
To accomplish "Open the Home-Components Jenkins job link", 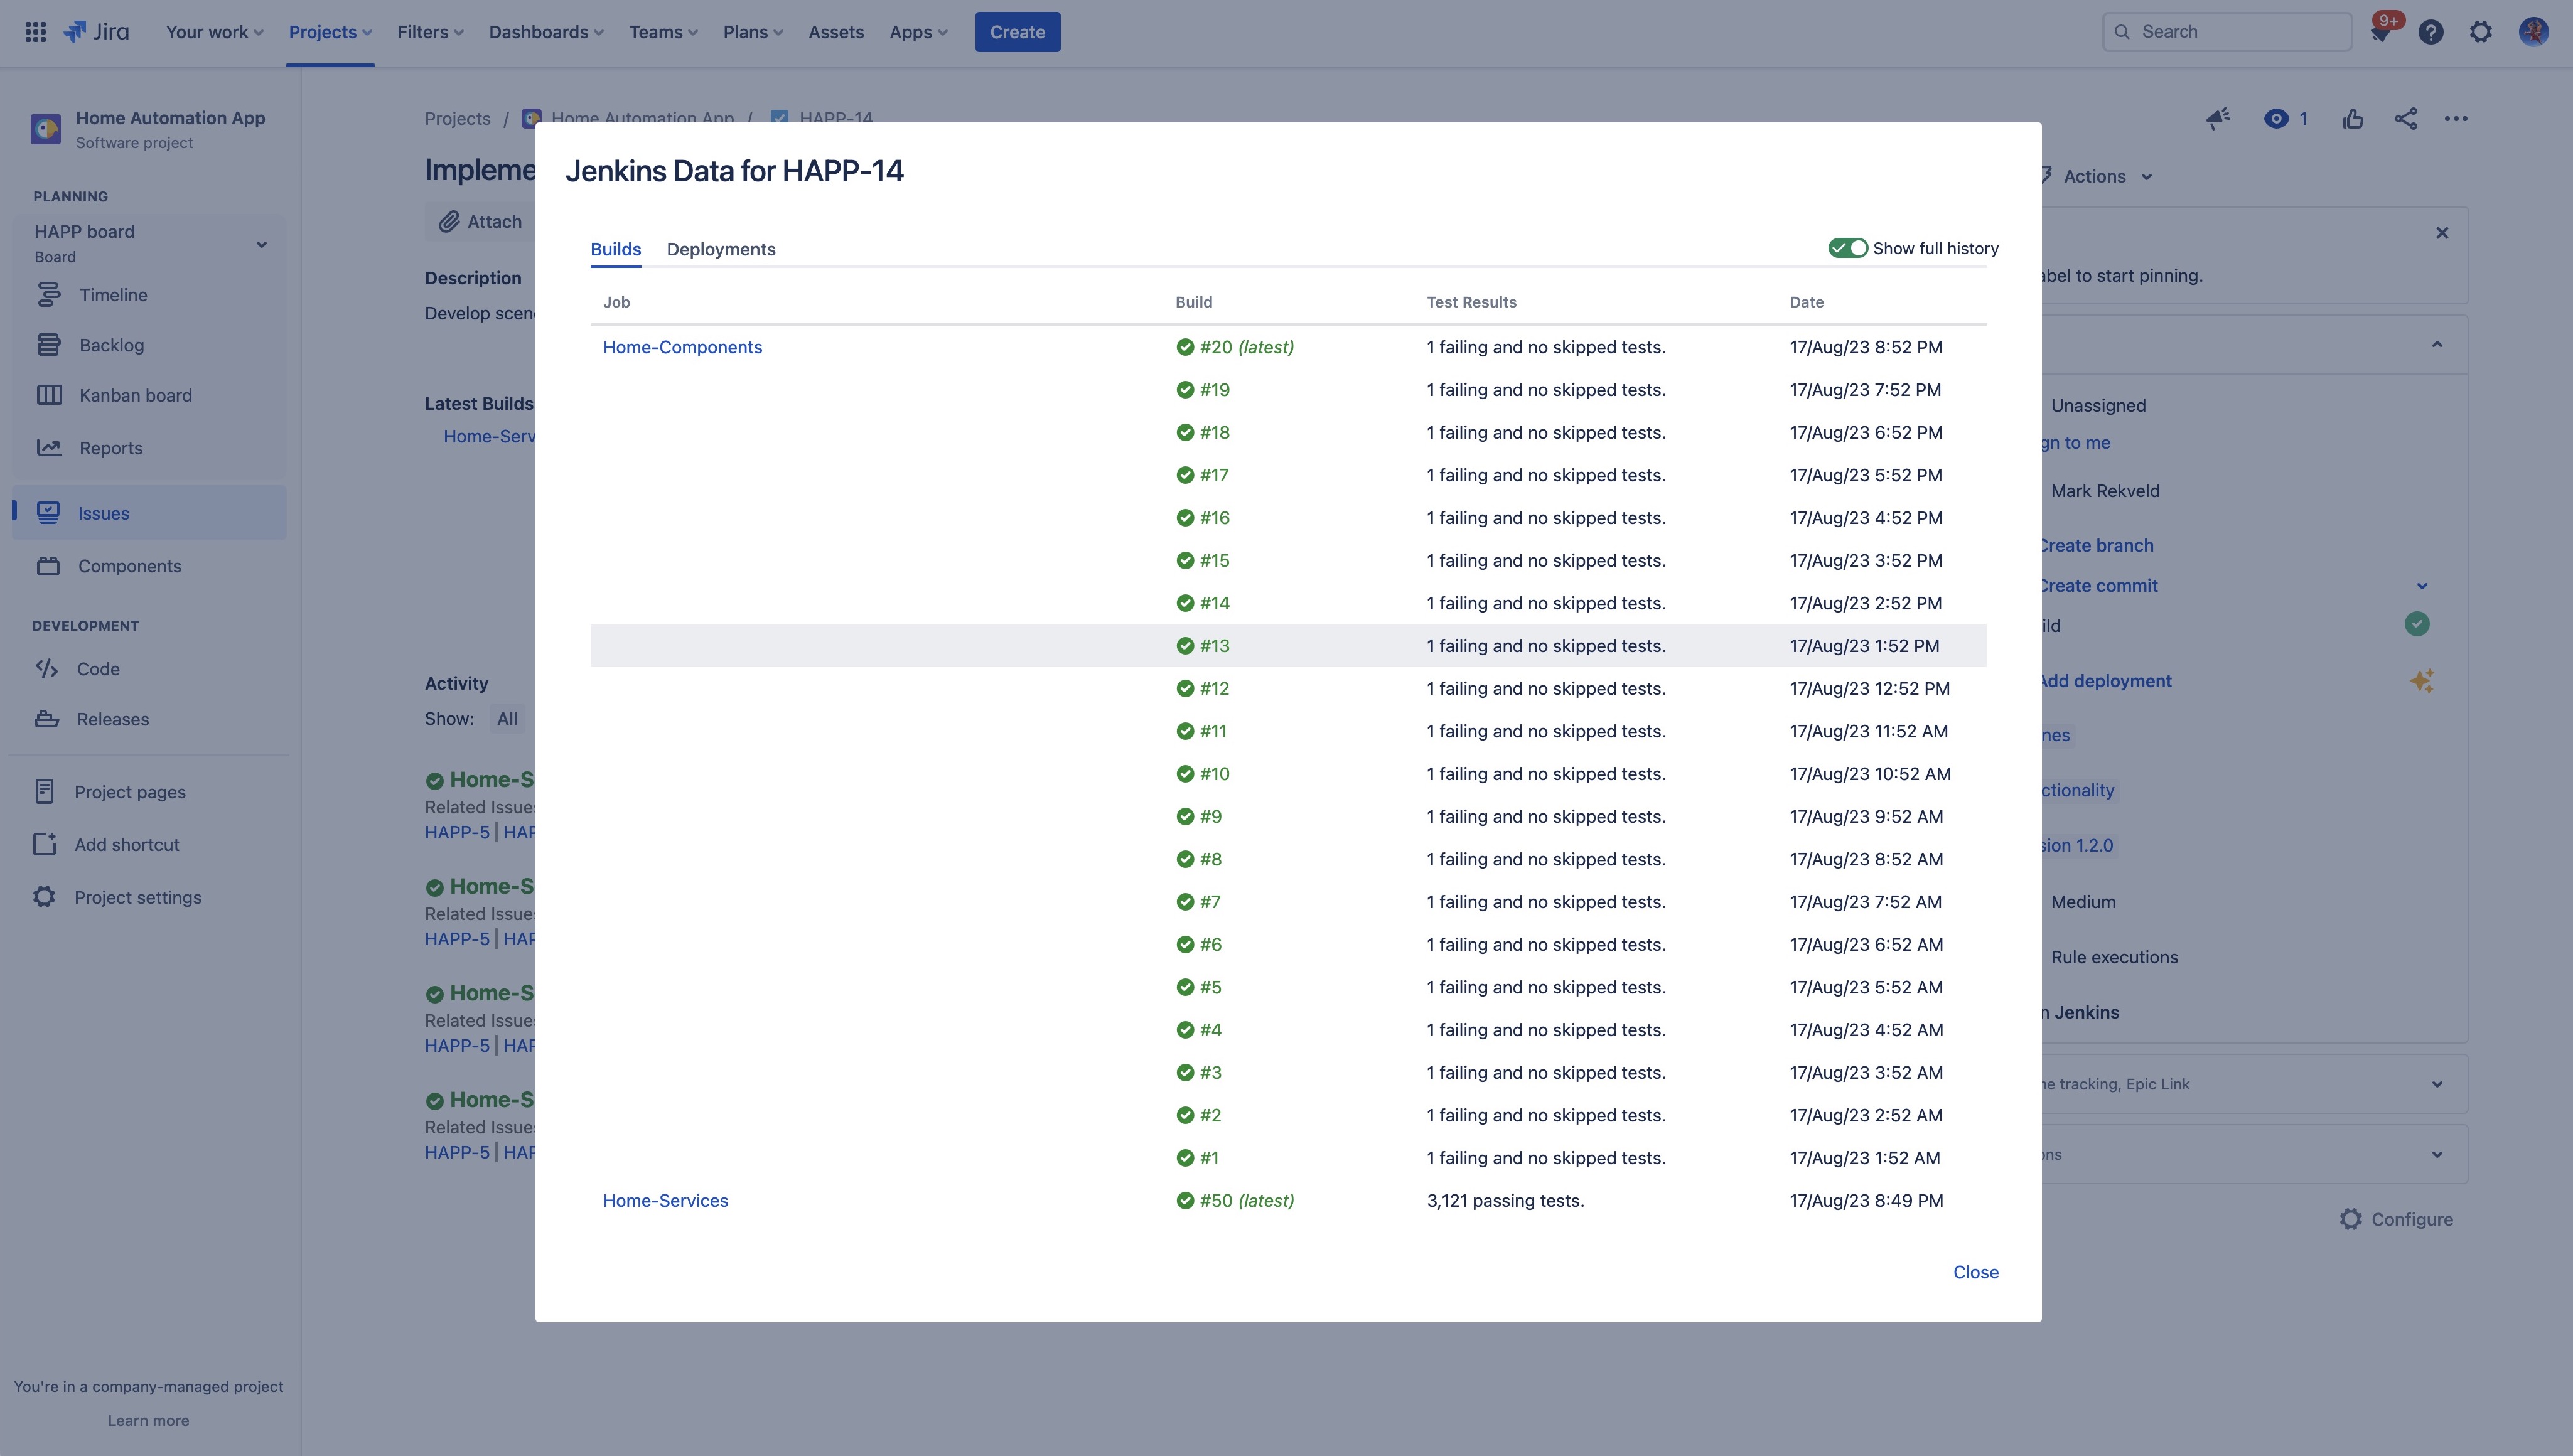I will tap(682, 346).
